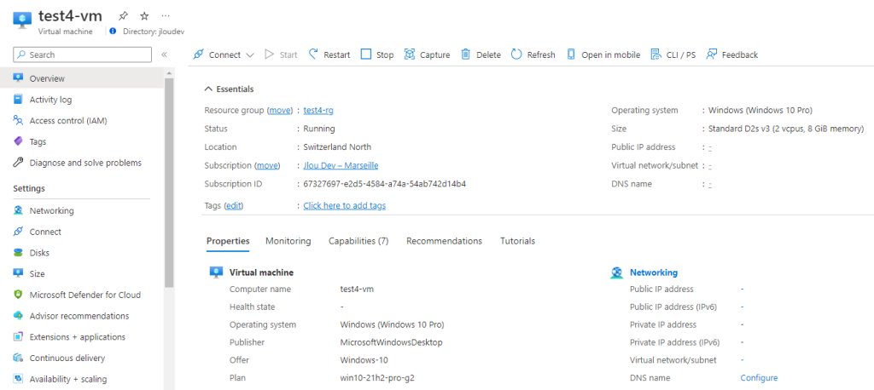Collapse the sidebar with the double chevron

tap(165, 54)
